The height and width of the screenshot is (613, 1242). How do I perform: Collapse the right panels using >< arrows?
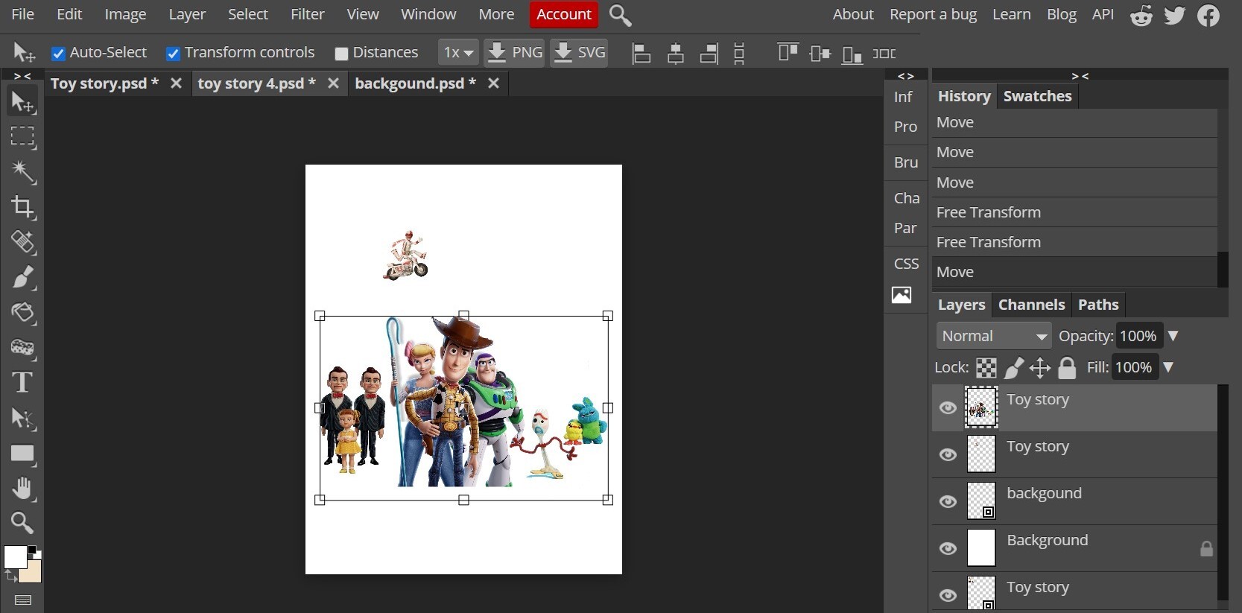(x=1080, y=76)
